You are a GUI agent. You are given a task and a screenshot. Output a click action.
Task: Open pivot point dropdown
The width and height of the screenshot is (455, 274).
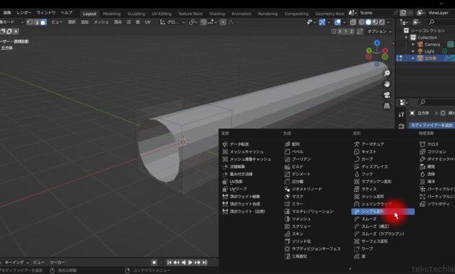(193, 22)
